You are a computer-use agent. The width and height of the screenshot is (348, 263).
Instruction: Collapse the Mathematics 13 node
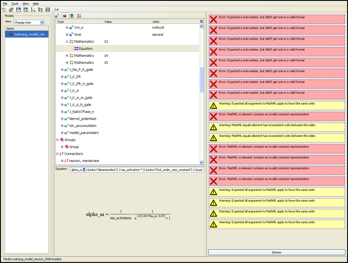click(67, 41)
